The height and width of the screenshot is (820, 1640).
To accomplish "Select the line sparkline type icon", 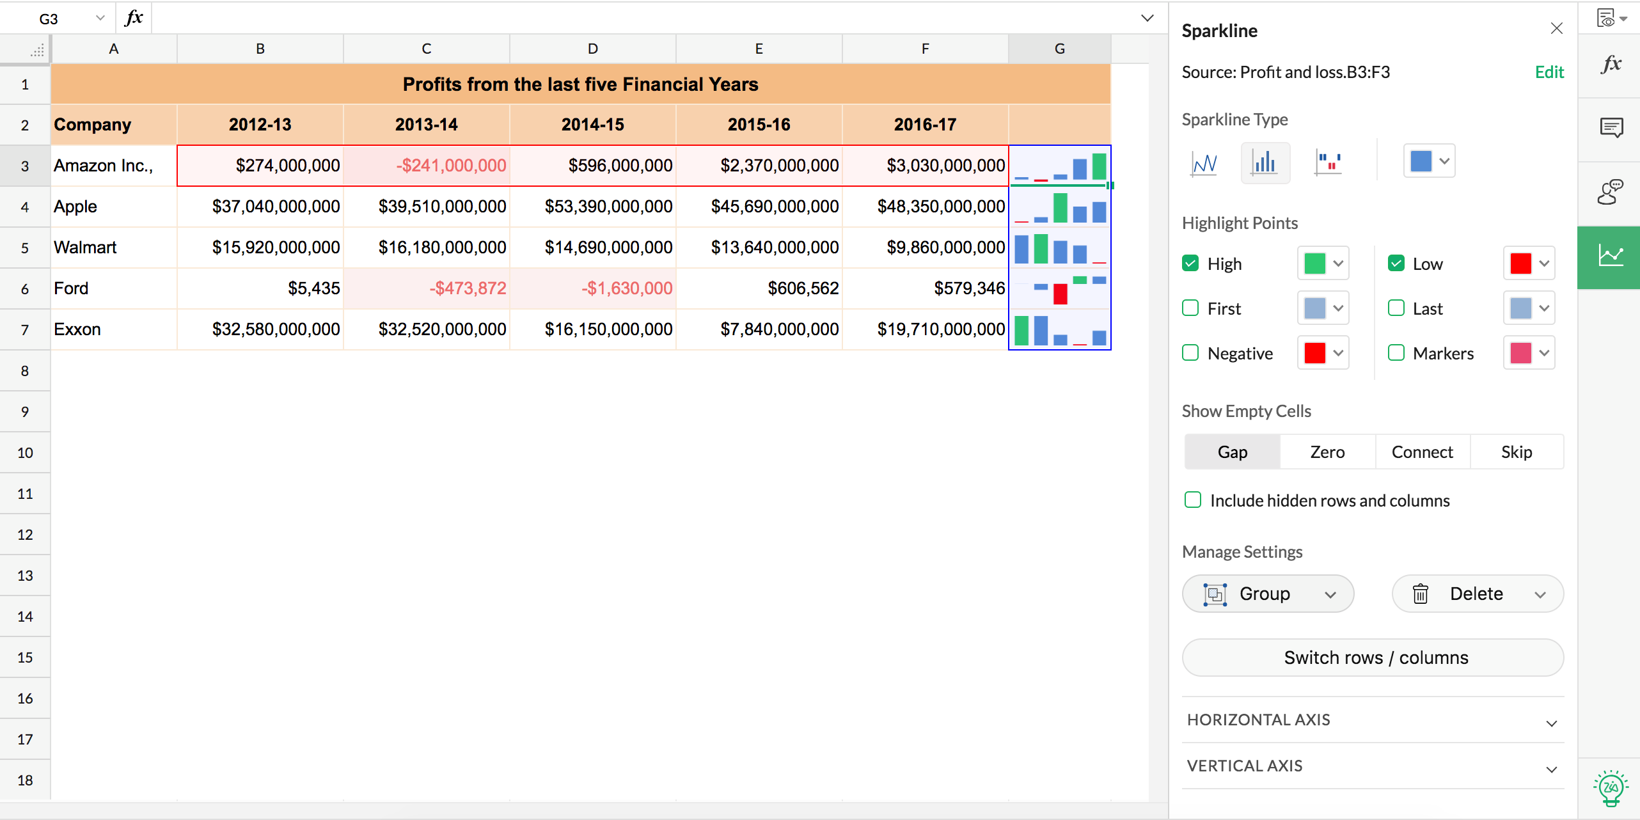I will pos(1204,163).
